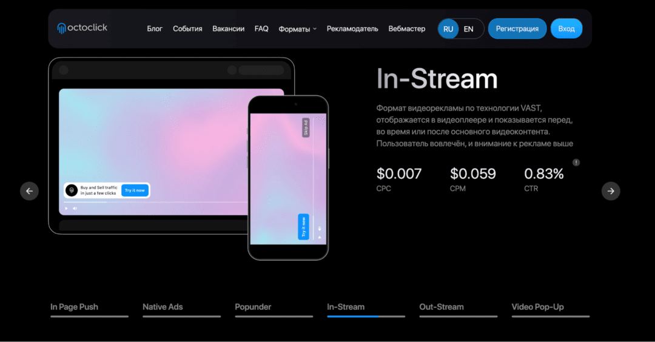This screenshot has height=342, width=655.
Task: Click the volume icon in tablet video mockup
Action: (x=75, y=208)
